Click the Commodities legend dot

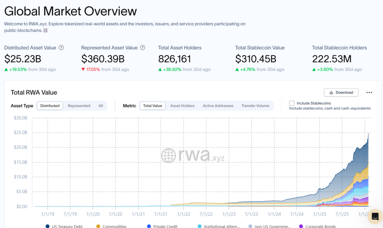coord(98,226)
